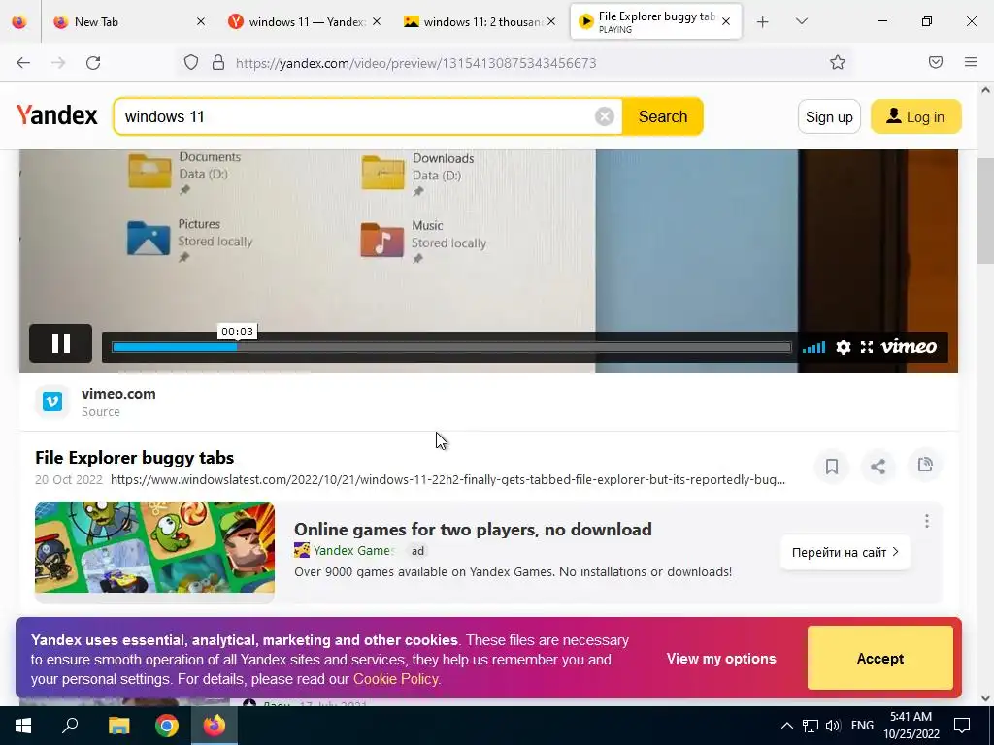Click the vimeo.com source icon
994x745 pixels.
(x=52, y=402)
